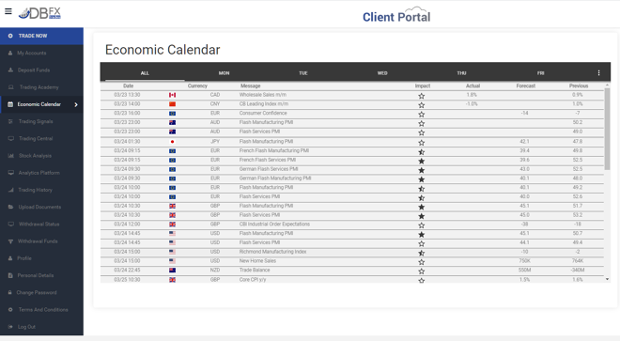Open Analytics Platform link
The height and width of the screenshot is (341, 620).
[39, 173]
